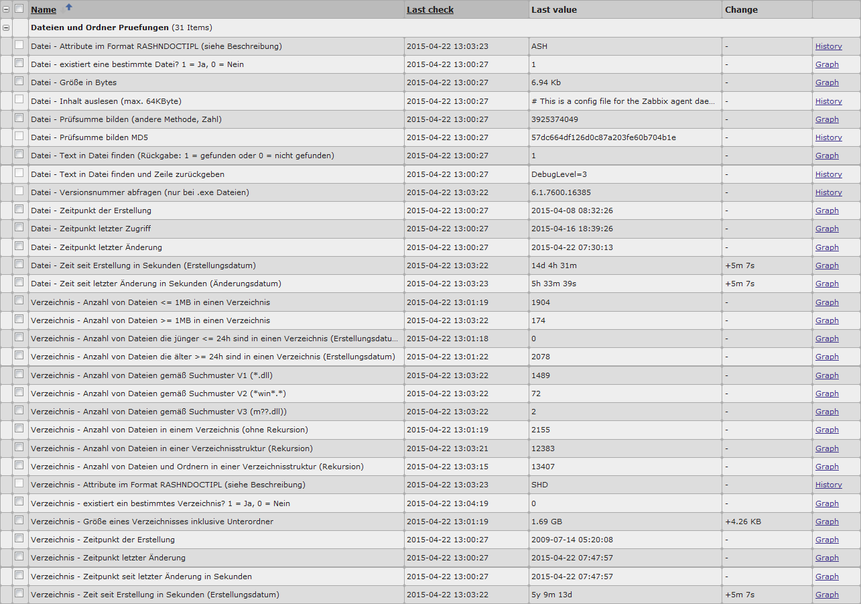Tick 'Verzeichnis - Größe eines Verzeichnisses' row checkbox
The height and width of the screenshot is (604, 861).
19,520
